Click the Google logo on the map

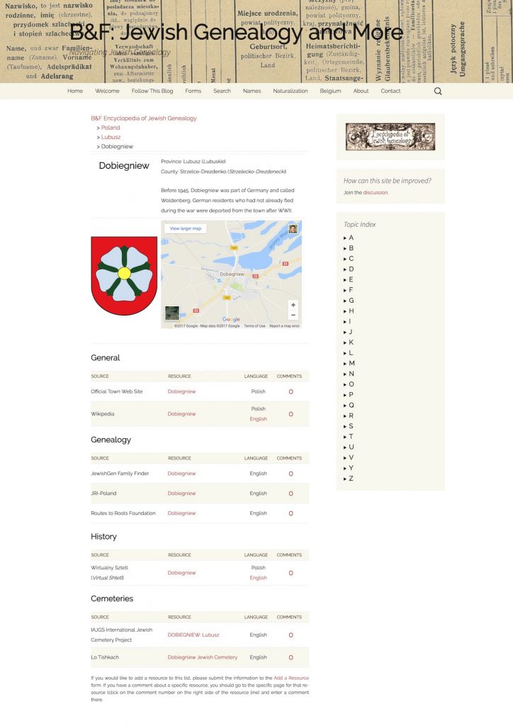pyautogui.click(x=231, y=320)
